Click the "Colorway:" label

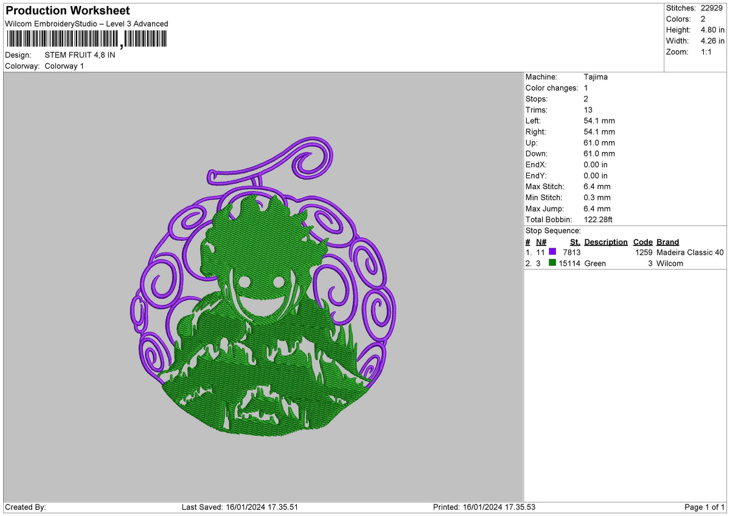coord(23,66)
